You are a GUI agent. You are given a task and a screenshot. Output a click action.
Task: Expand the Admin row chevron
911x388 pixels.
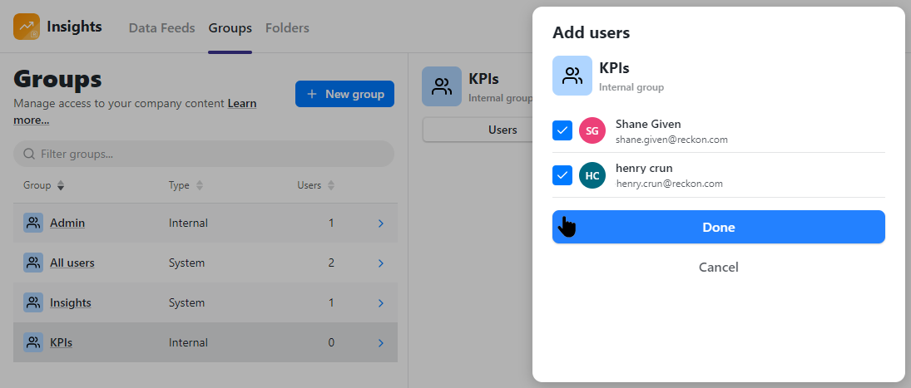pyautogui.click(x=381, y=223)
